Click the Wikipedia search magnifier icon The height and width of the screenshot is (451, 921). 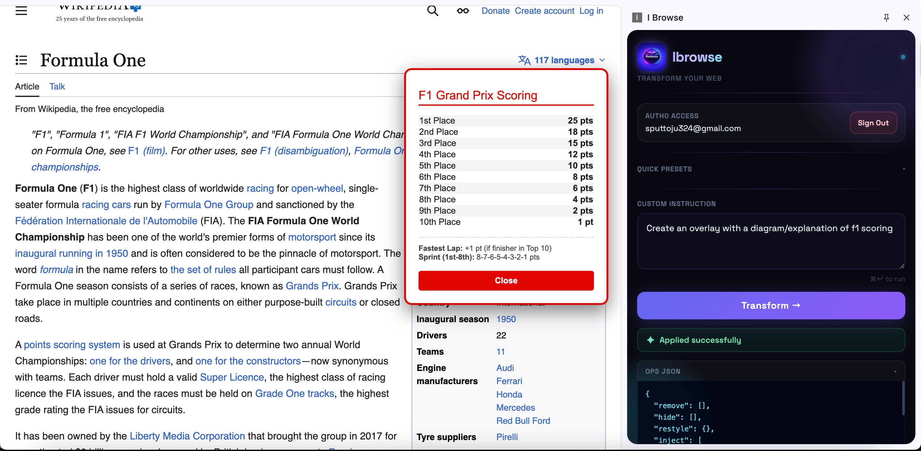(x=432, y=11)
